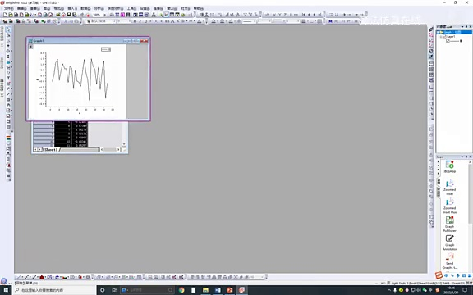Viewport: 473px width, 295px height.
Task: Toggle the plot line checkbox under Layer1
Action: [448, 41]
